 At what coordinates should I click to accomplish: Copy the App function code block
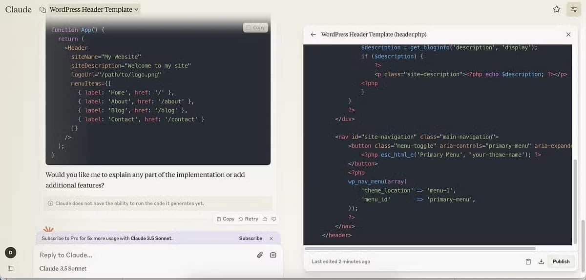coord(255,28)
